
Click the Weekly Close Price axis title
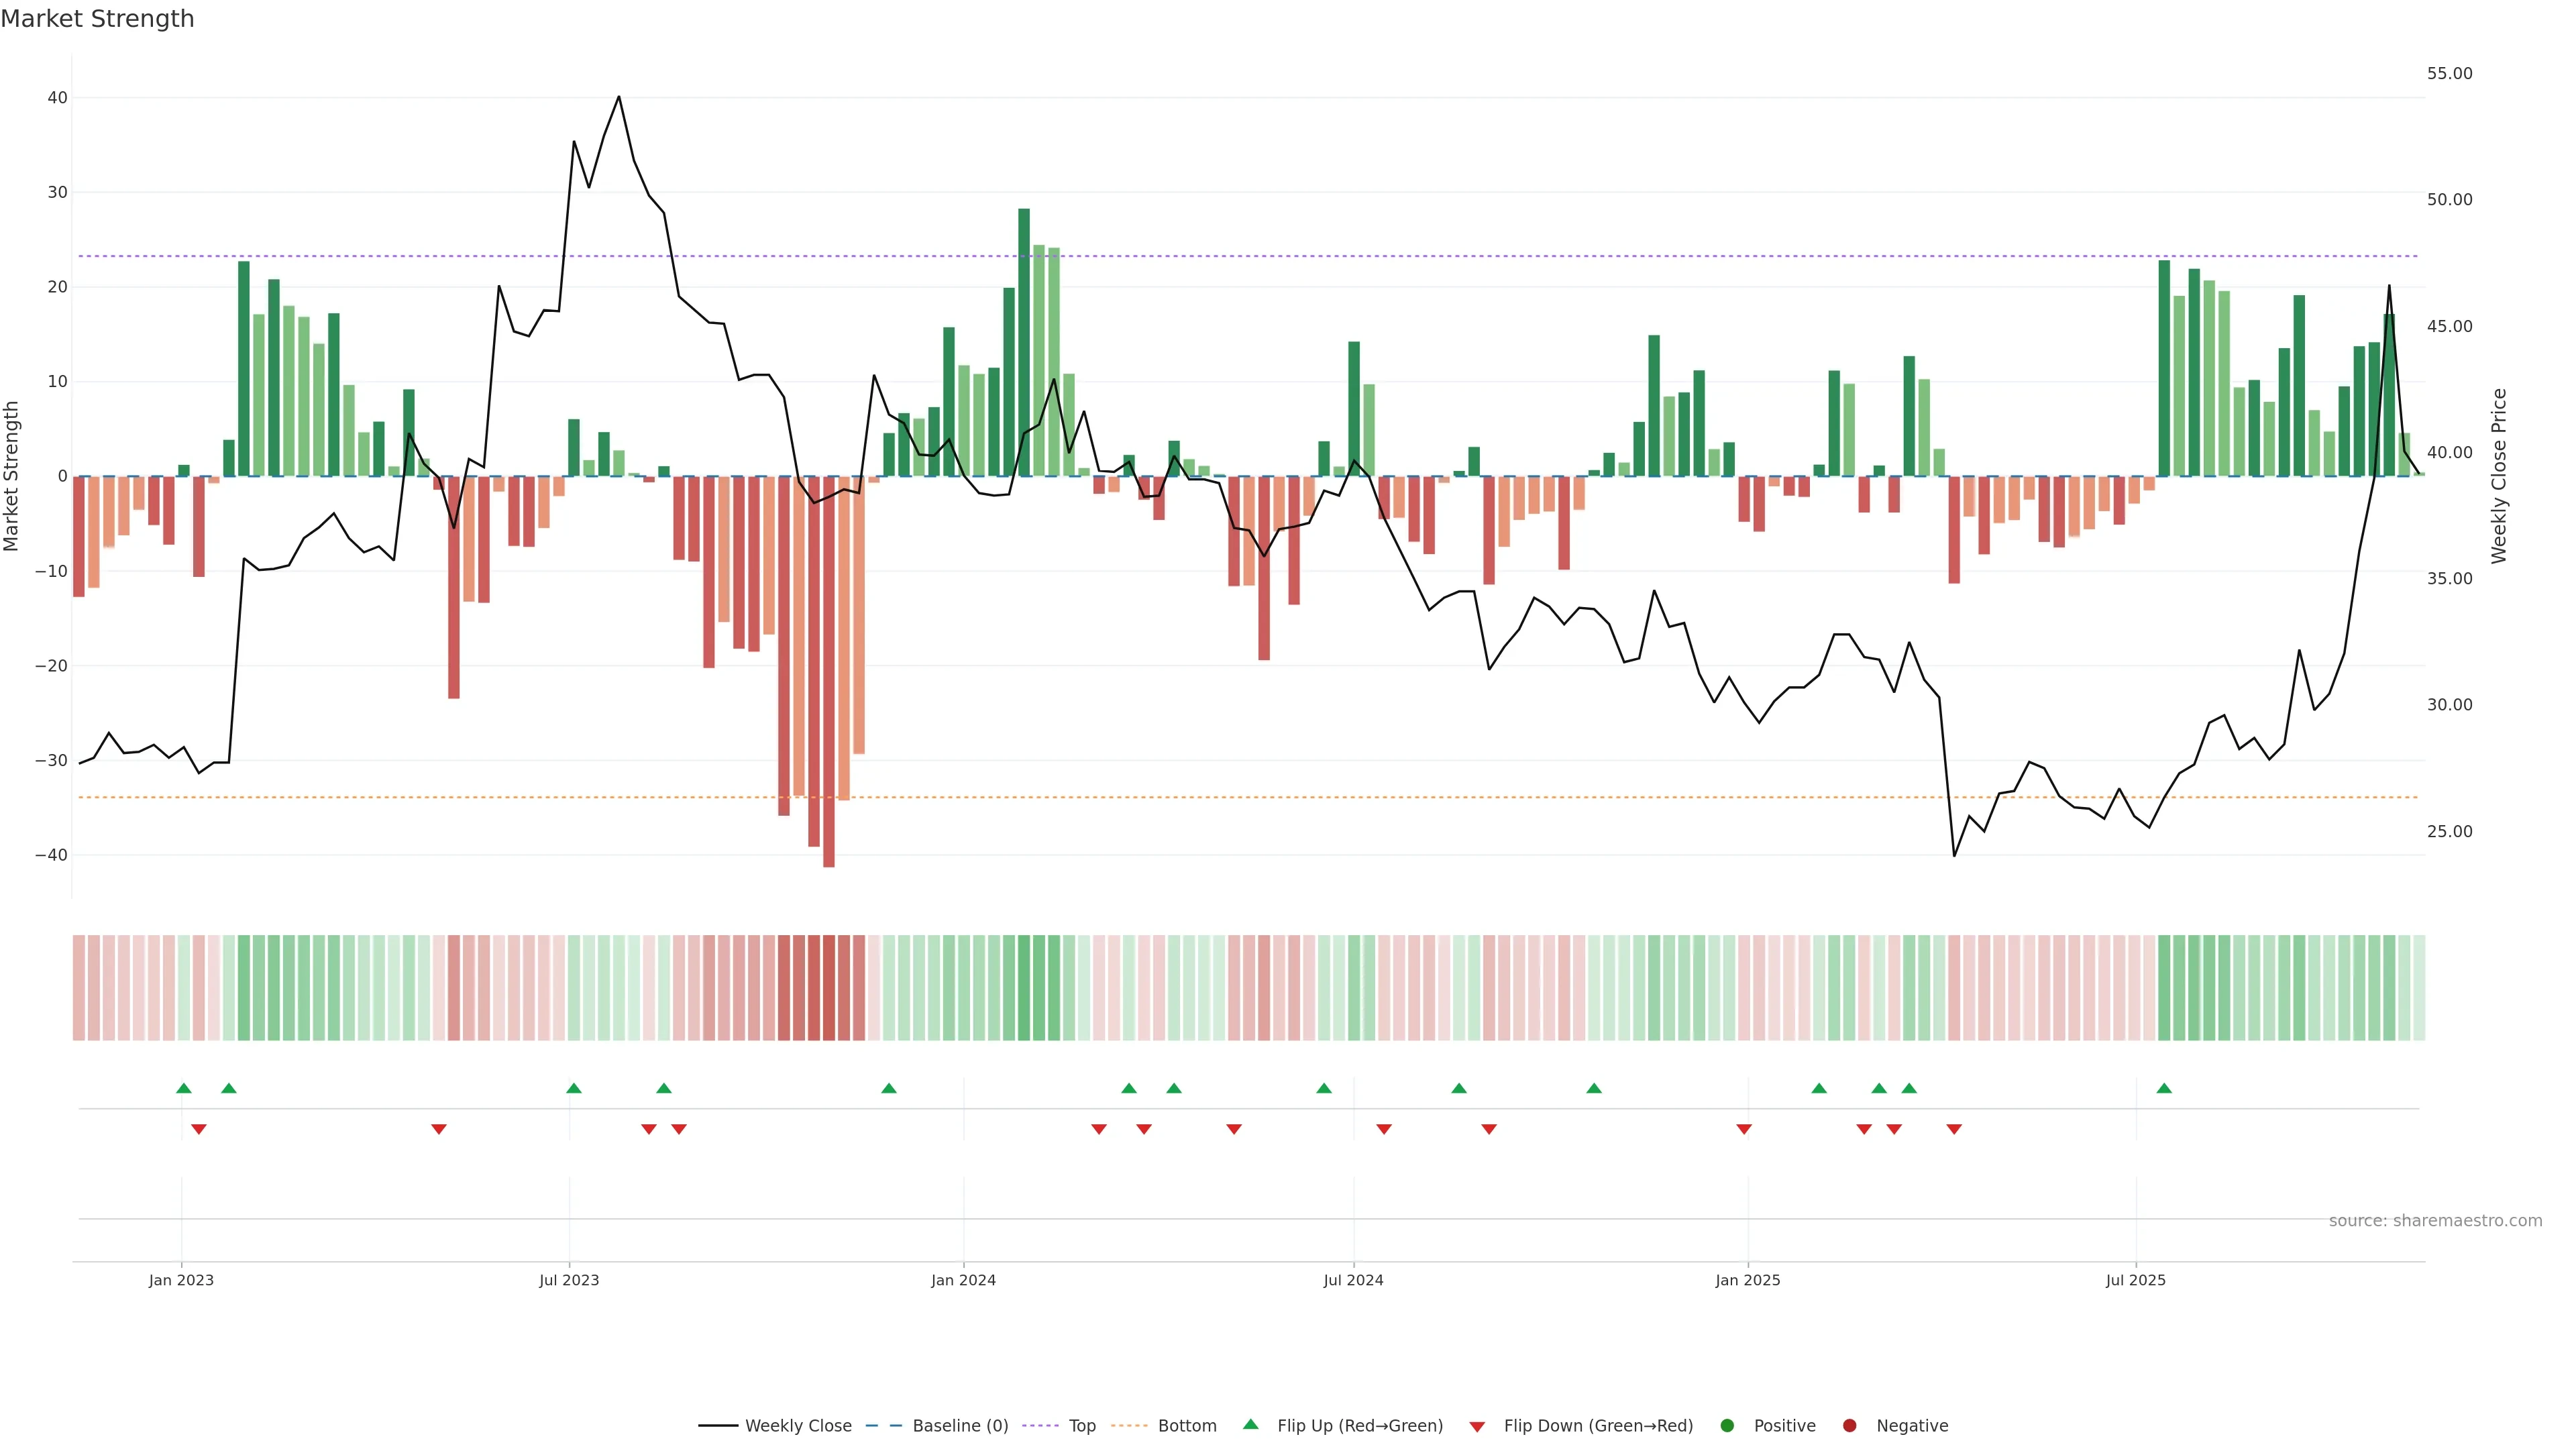2499,476
